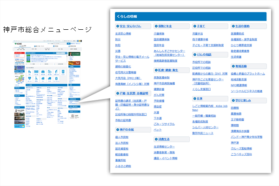Go to the 市税の証明書 link

pos(123,120)
